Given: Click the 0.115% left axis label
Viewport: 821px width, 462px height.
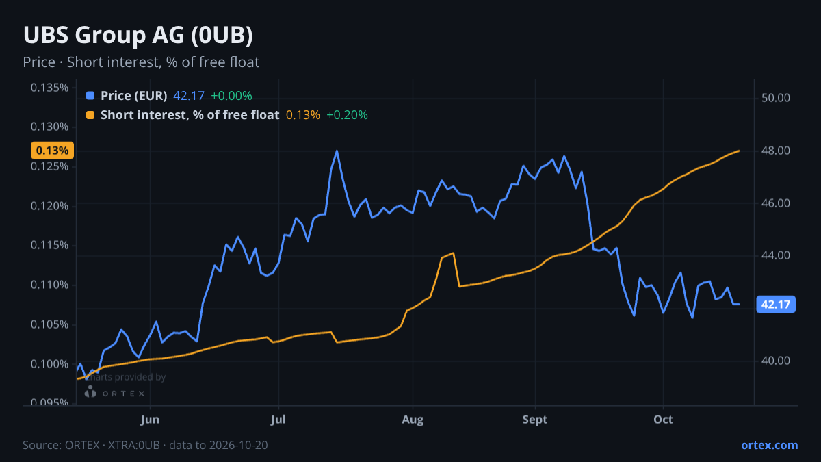Looking at the screenshot, I should (49, 245).
